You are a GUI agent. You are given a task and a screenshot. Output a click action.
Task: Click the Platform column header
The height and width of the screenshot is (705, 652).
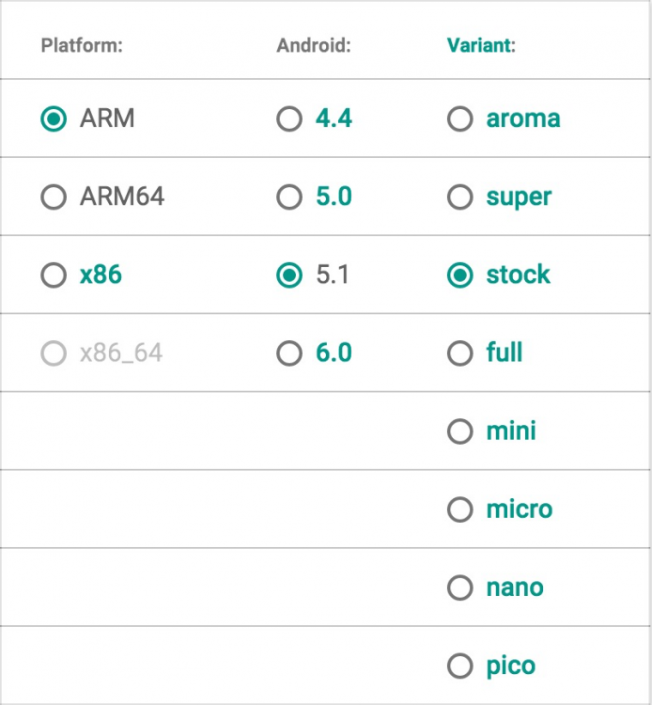click(x=82, y=46)
